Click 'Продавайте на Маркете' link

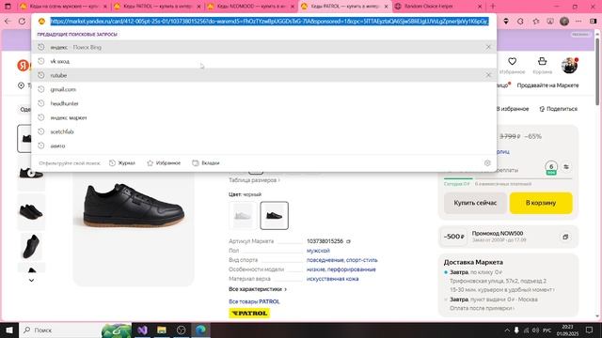click(x=547, y=85)
